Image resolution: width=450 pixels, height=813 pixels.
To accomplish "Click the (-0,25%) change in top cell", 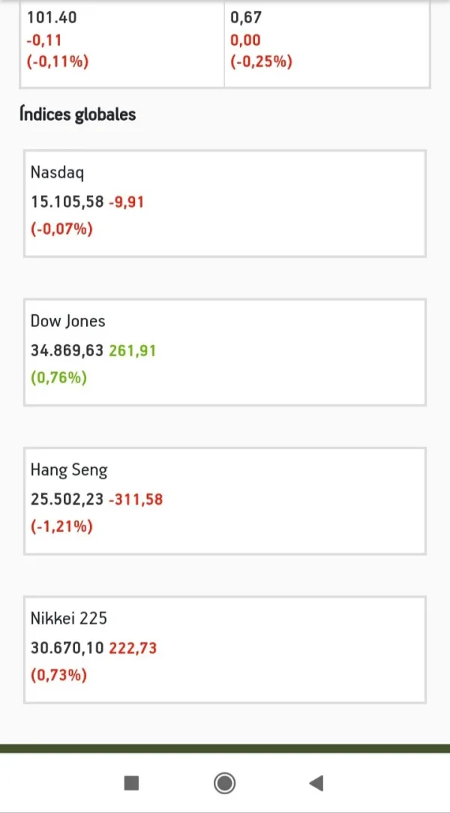I will click(262, 62).
